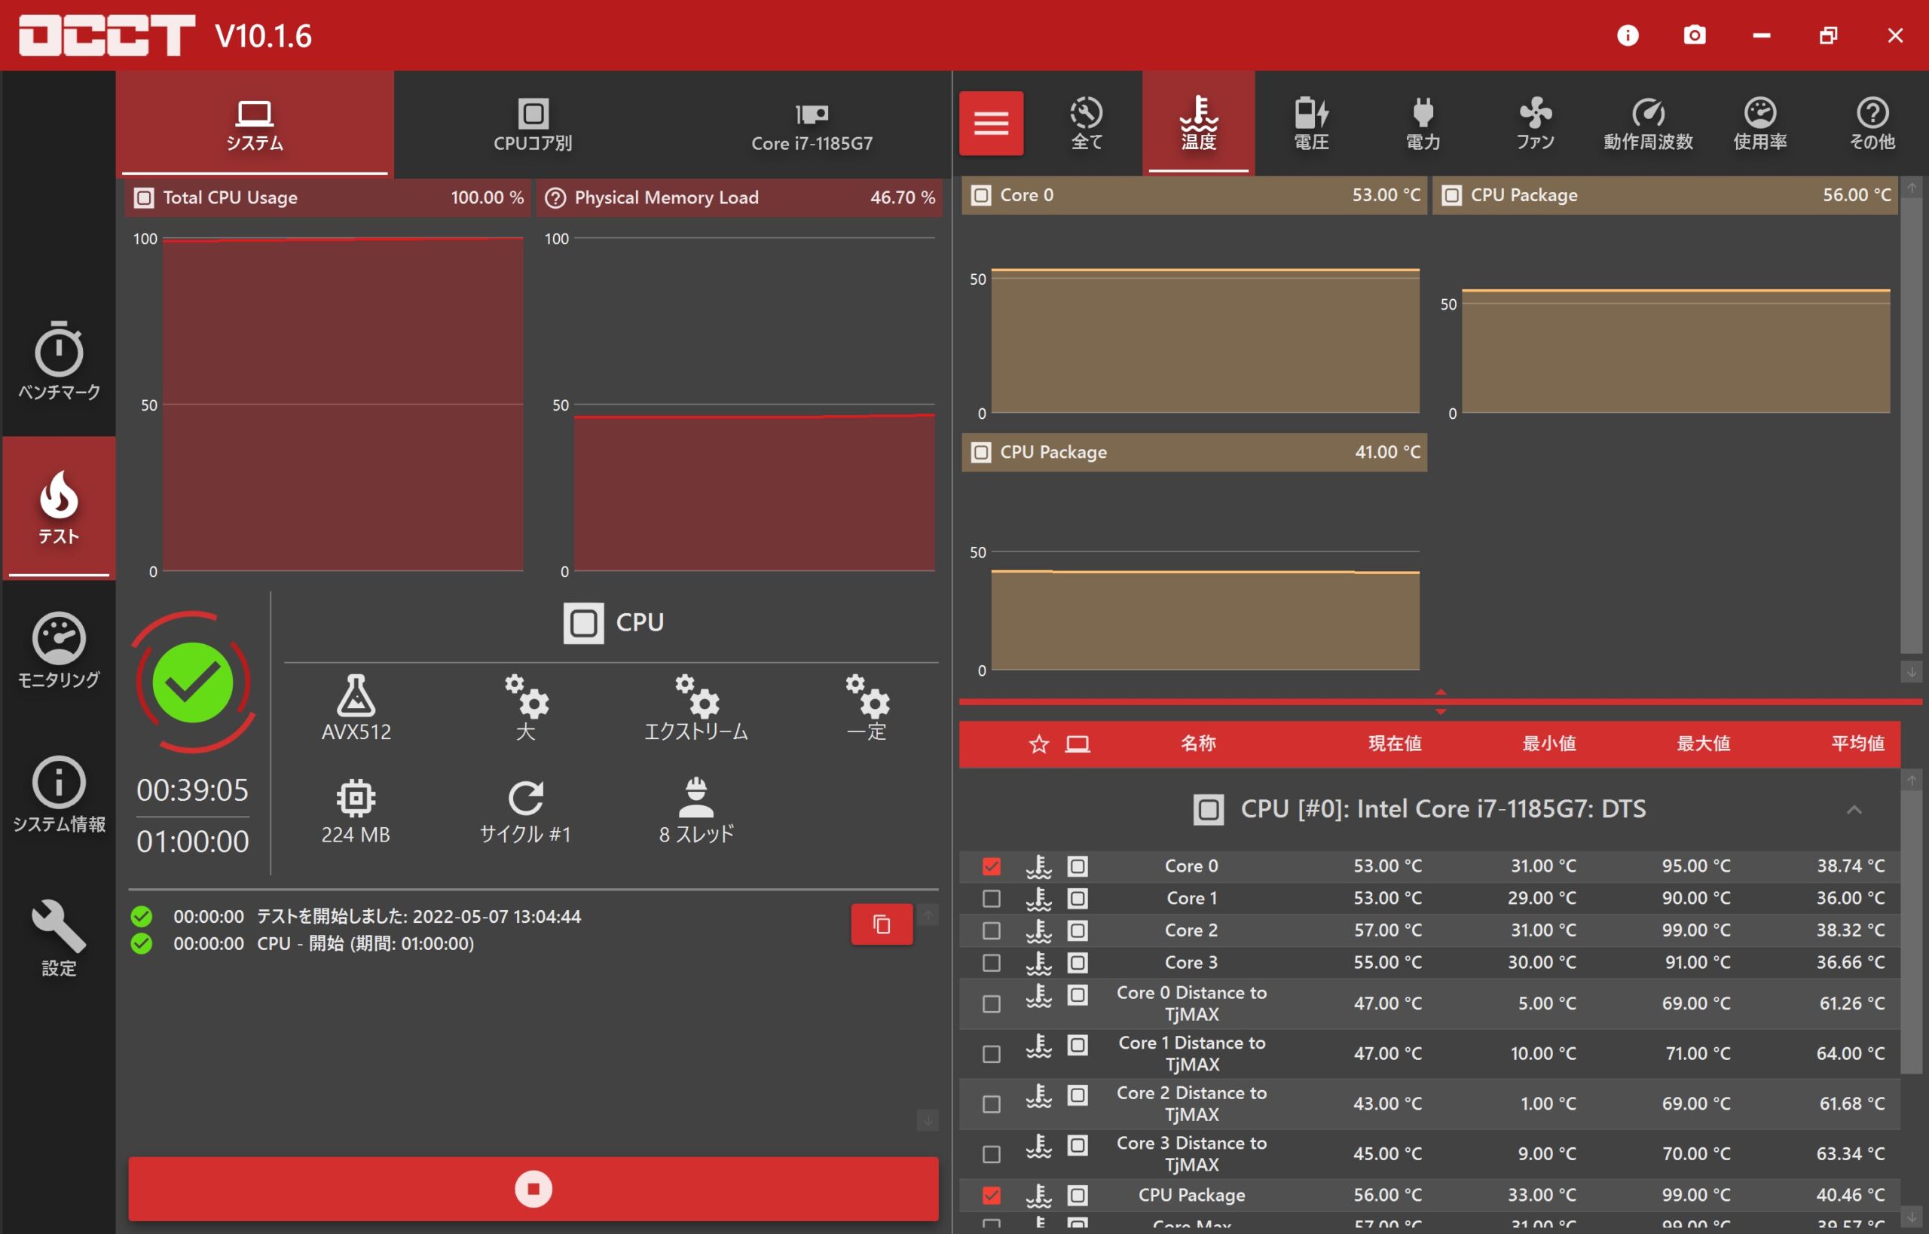
Task: Click the CPU chip icon above test settings
Action: pos(583,624)
